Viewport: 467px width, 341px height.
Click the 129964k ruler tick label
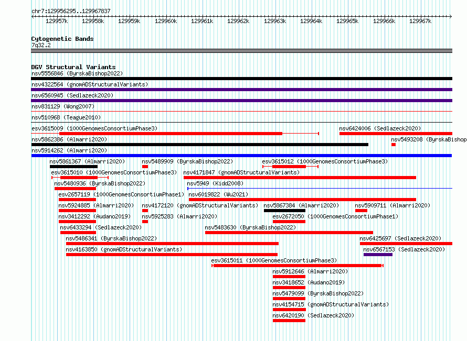click(311, 21)
